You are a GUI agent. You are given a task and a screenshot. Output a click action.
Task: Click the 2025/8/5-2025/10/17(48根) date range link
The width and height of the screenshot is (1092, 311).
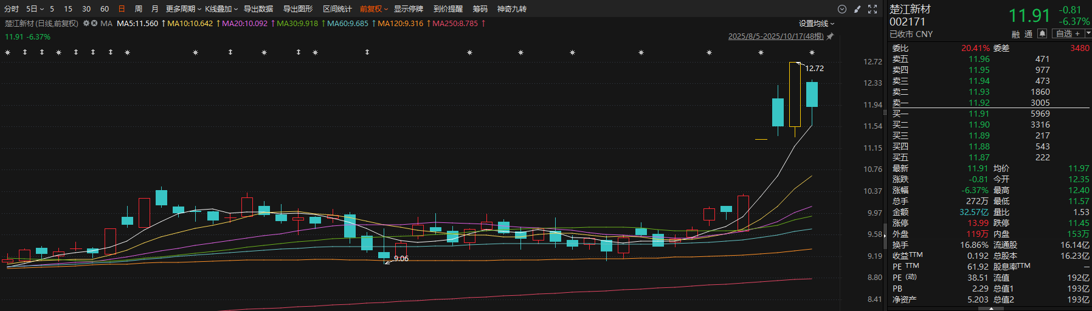click(776, 36)
